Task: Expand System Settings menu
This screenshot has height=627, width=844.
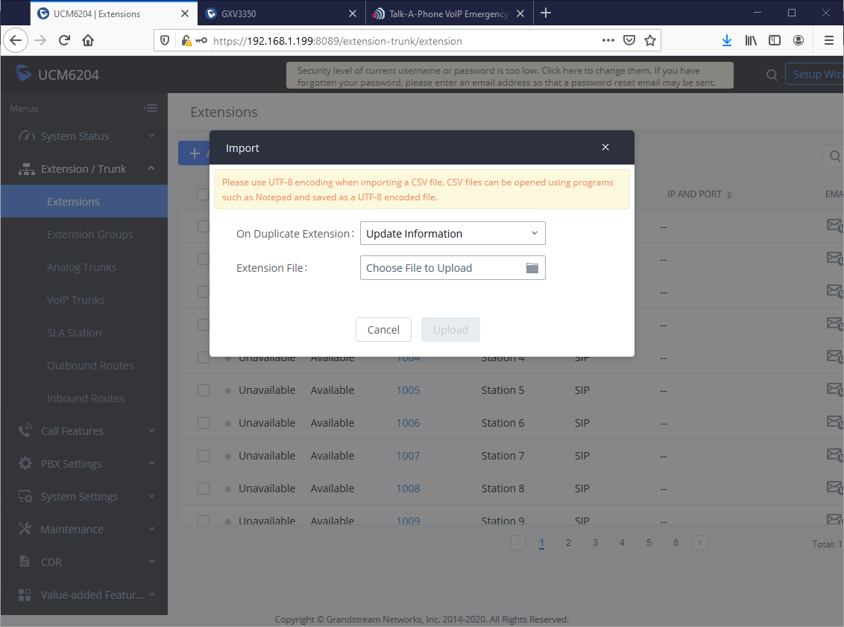Action: [84, 497]
